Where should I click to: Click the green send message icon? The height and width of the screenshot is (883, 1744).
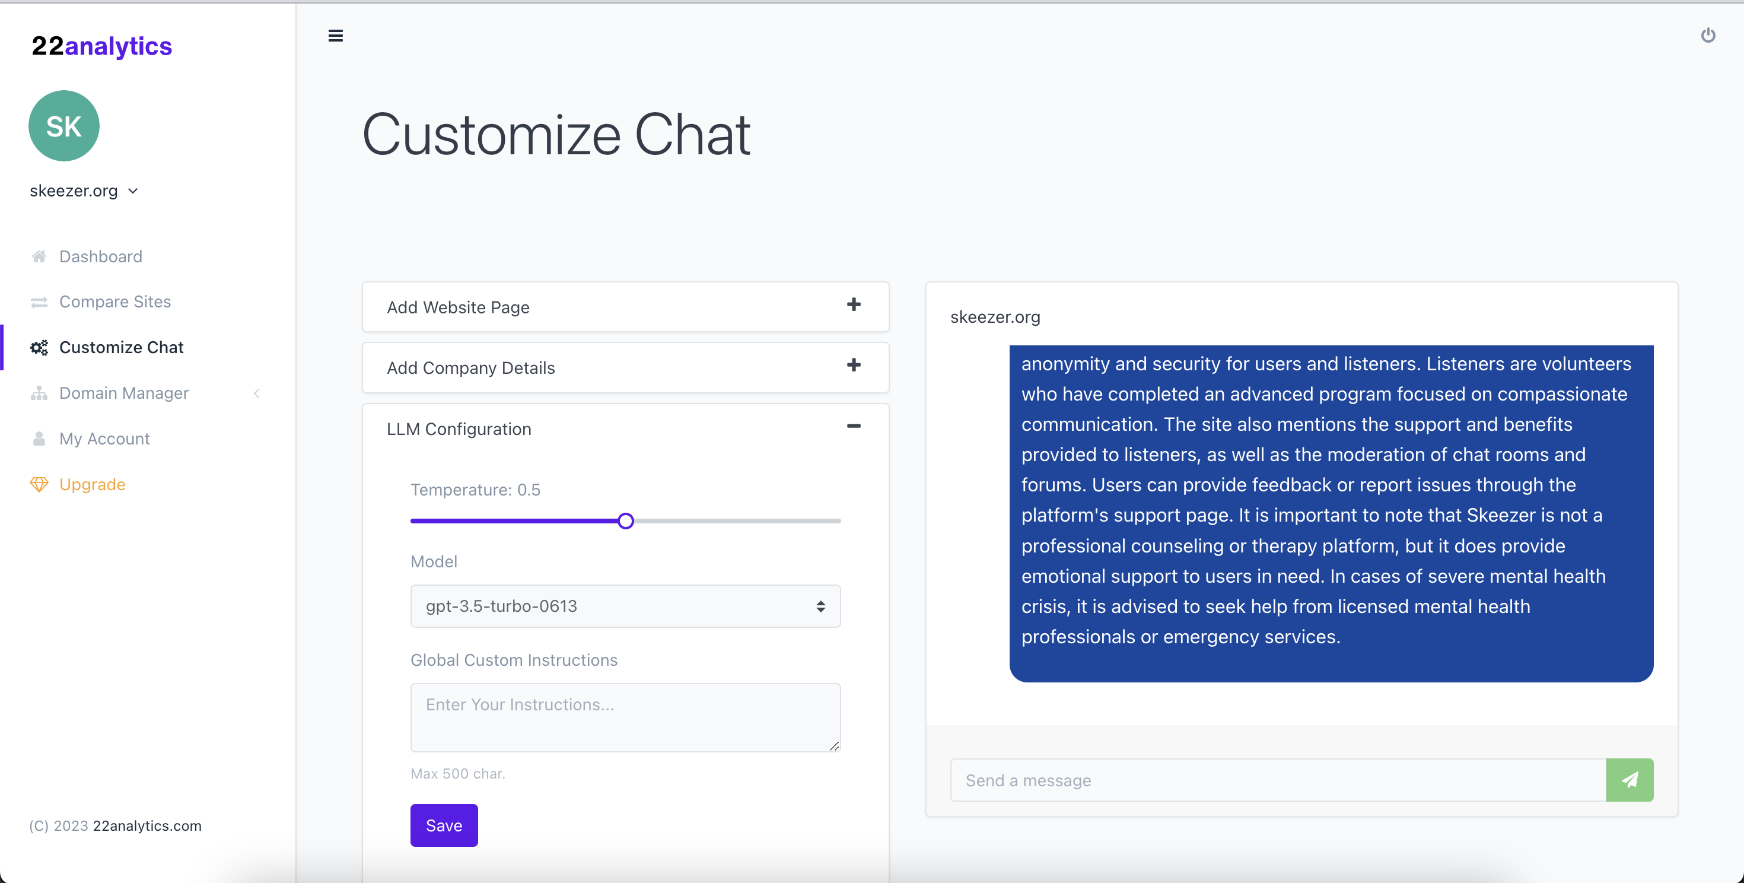pos(1629,779)
